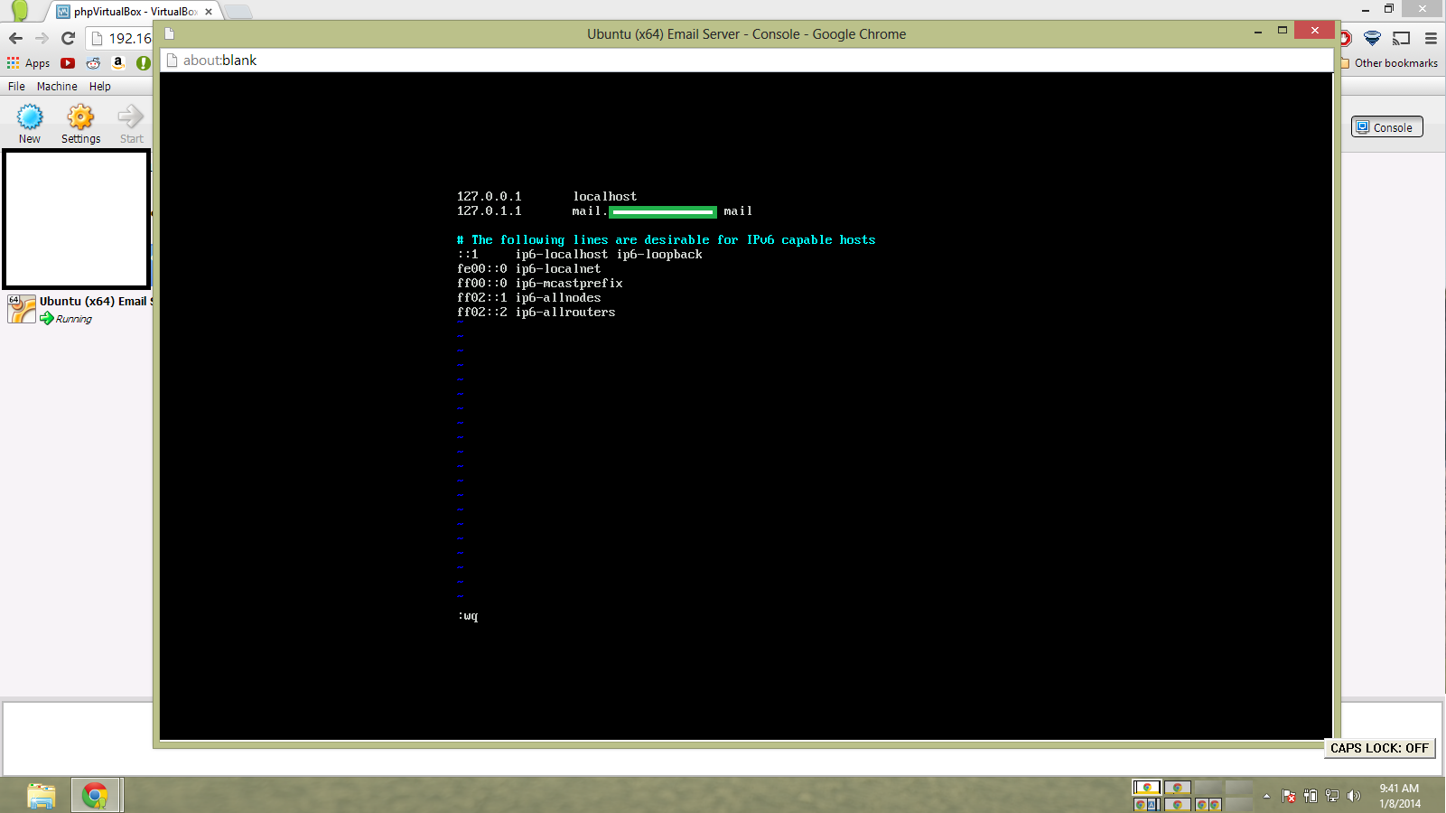Open the Amazon bookmark icon

(117, 63)
